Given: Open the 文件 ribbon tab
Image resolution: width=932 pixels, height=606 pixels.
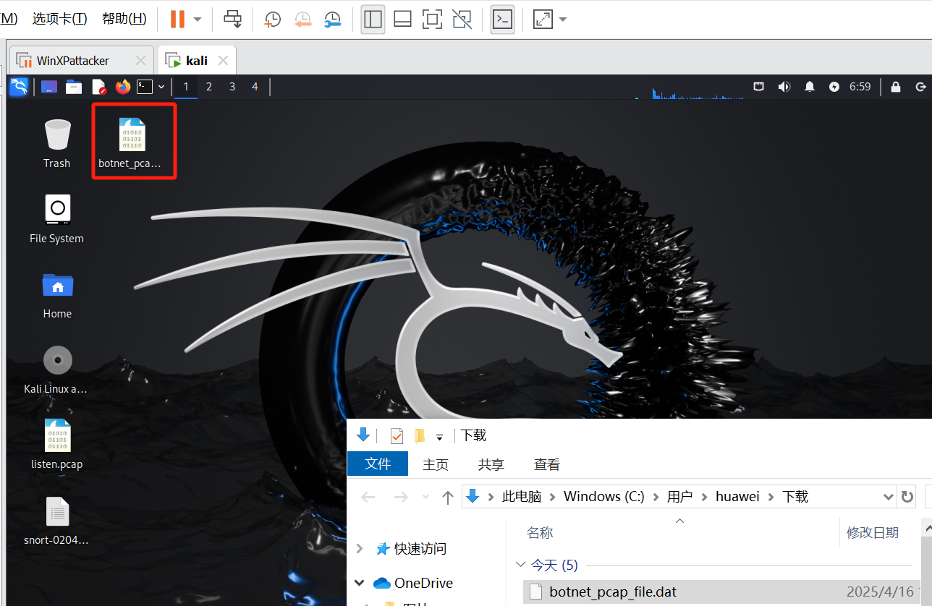Looking at the screenshot, I should (x=378, y=464).
